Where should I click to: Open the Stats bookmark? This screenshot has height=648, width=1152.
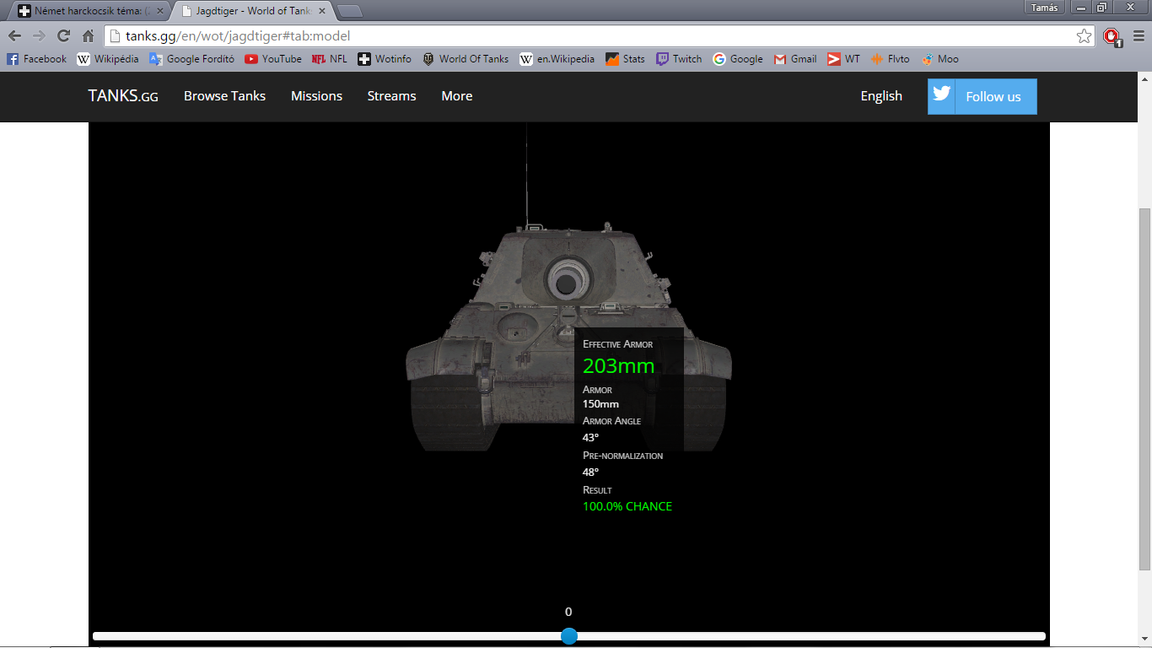[625, 59]
